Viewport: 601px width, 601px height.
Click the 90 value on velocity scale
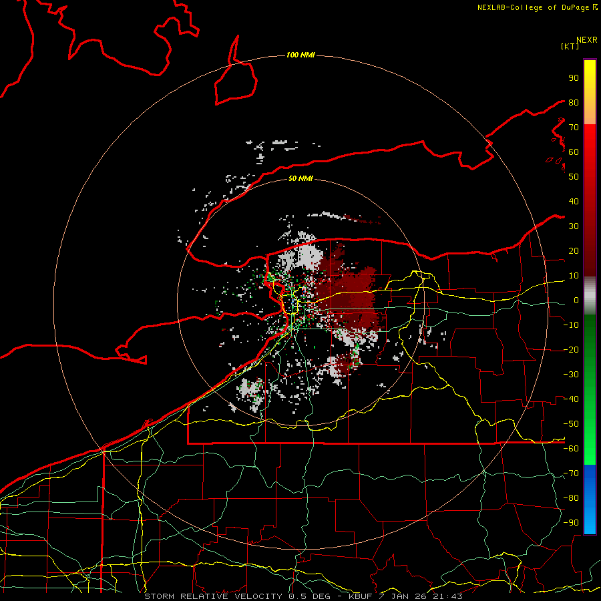pyautogui.click(x=574, y=78)
